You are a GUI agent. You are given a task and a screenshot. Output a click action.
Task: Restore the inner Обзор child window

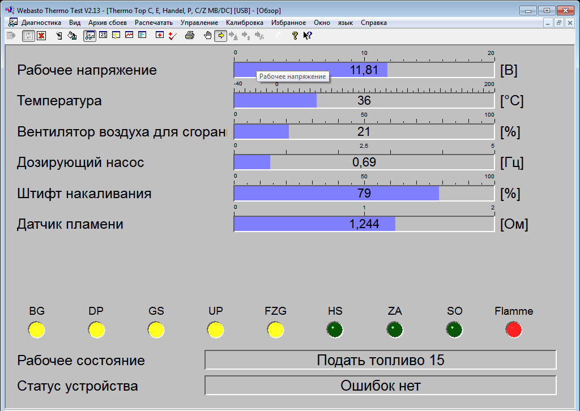point(559,23)
